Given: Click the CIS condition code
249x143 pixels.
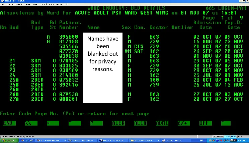Looking at the screenshot, I should (139, 46).
